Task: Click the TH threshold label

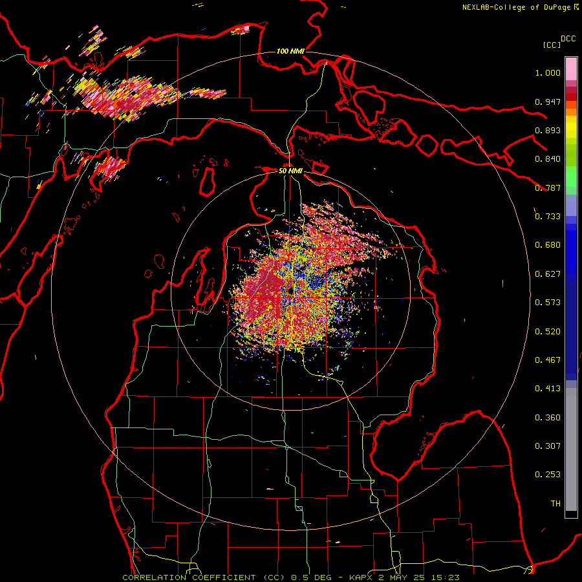Action: (555, 504)
